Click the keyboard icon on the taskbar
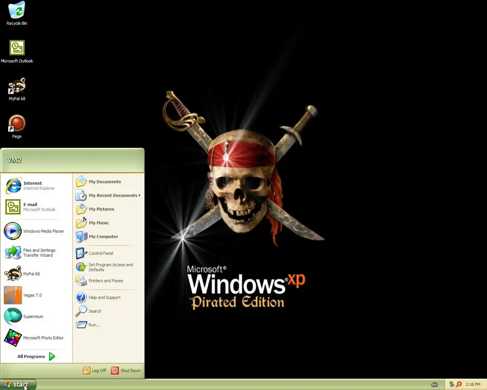 [434, 385]
